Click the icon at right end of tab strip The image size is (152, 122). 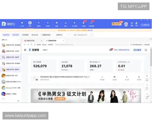pos(151,39)
